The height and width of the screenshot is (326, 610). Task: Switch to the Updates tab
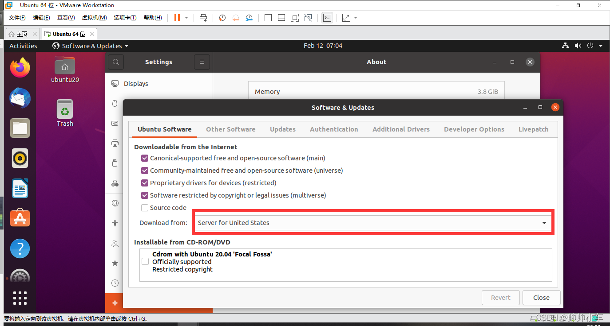(283, 129)
